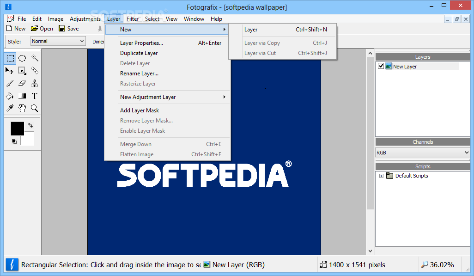Screen dimensions: 474x276
Task: Open the Window menu
Action: [194, 19]
